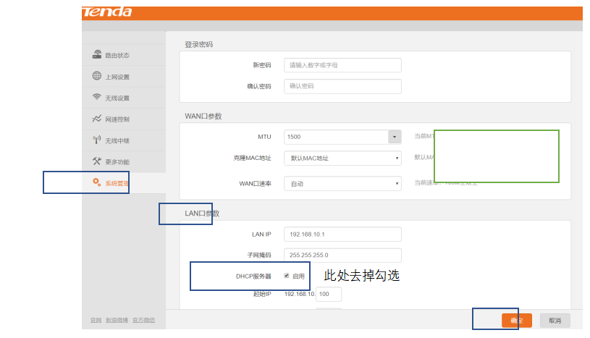The image size is (590, 338).
Task: Open the 克隆MAC地址 dropdown
Action: point(342,158)
